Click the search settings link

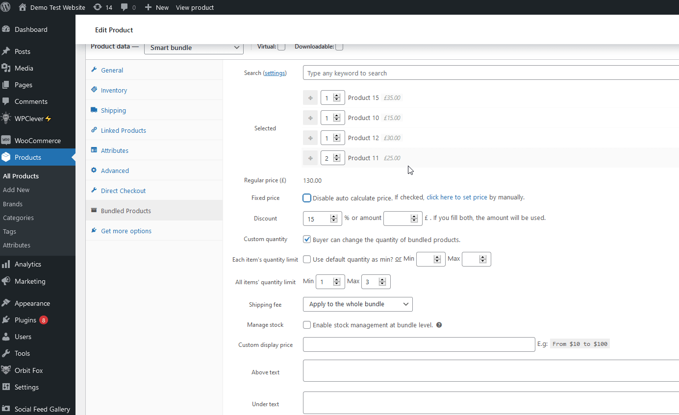pos(275,73)
